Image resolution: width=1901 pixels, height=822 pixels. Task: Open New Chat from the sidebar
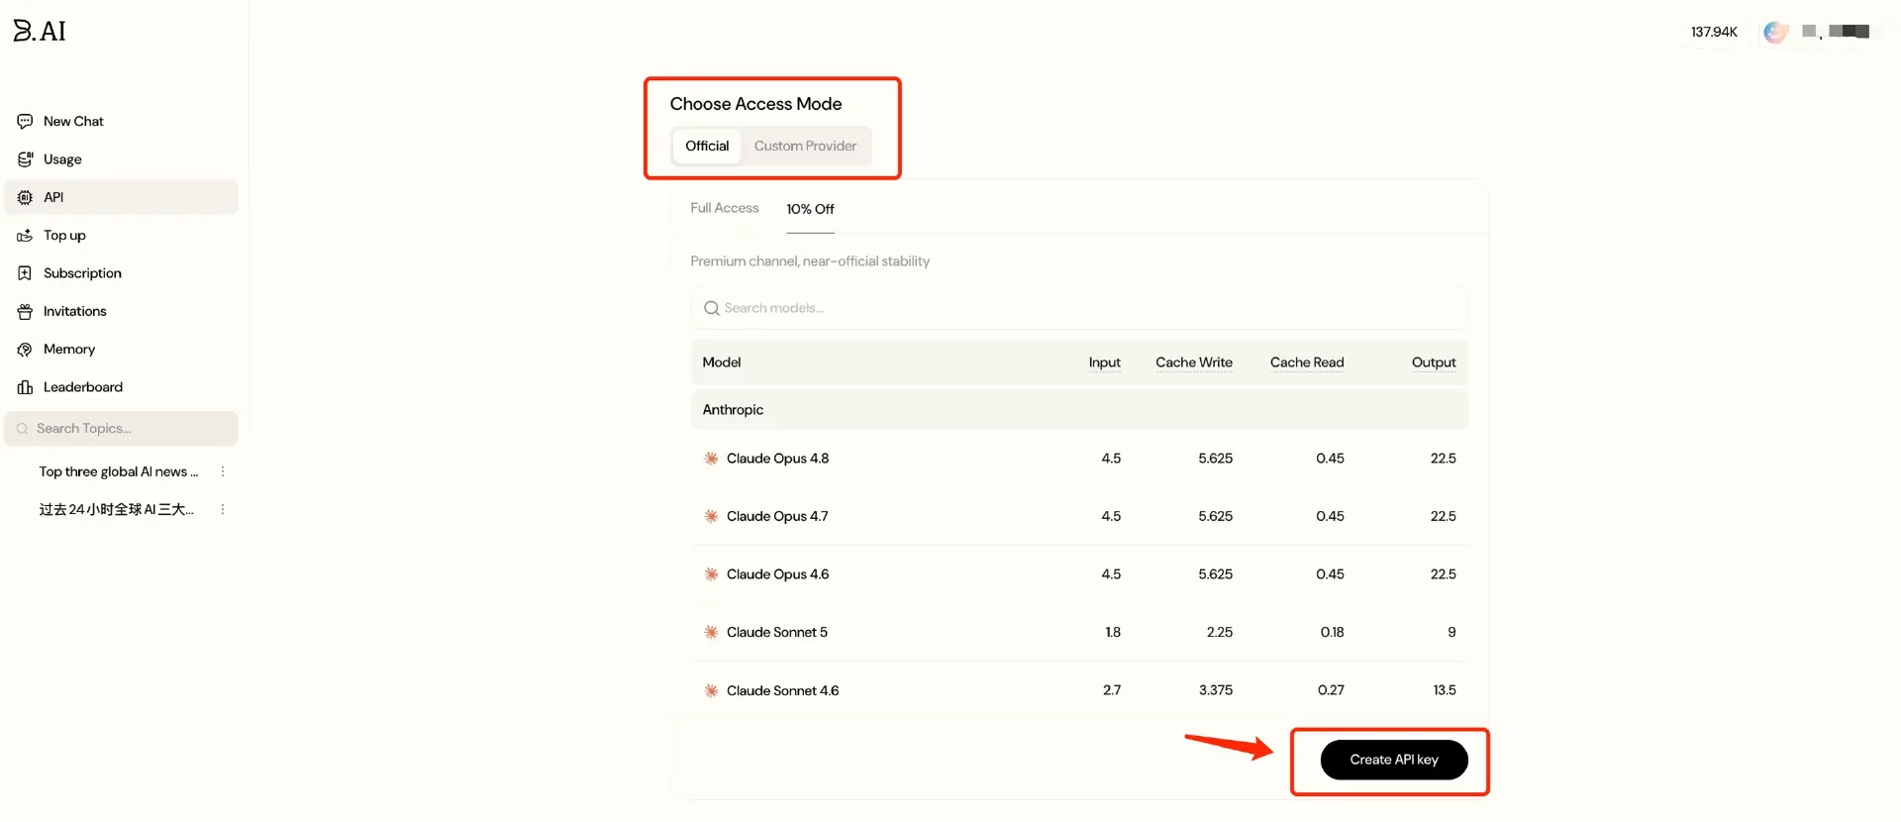click(121, 121)
